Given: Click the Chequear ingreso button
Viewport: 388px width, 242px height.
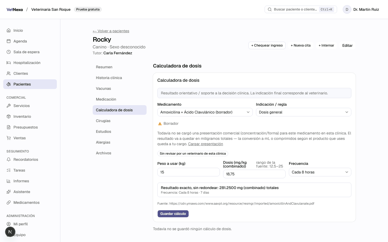Looking at the screenshot, I should click(267, 45).
